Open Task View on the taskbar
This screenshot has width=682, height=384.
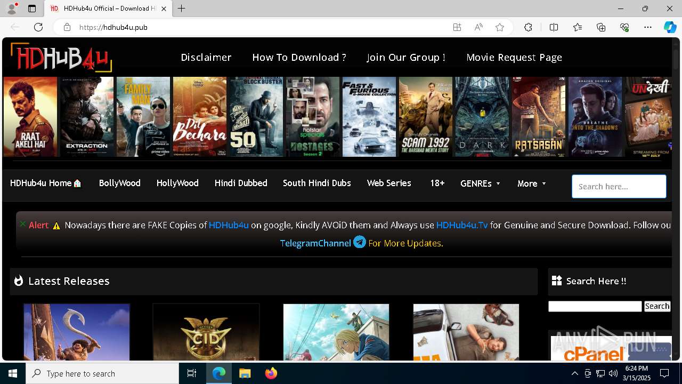point(192,373)
